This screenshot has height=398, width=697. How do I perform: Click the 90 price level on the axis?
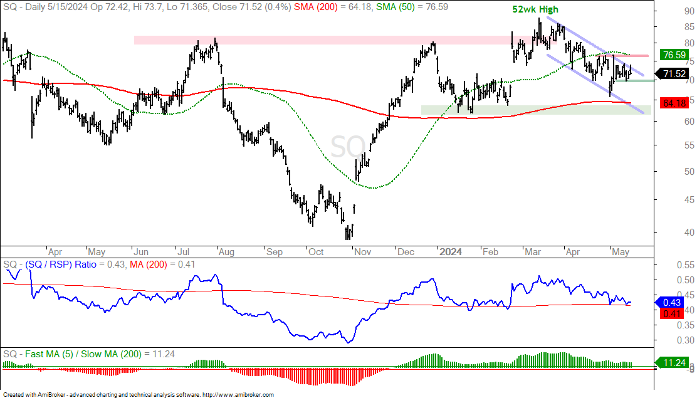(689, 11)
